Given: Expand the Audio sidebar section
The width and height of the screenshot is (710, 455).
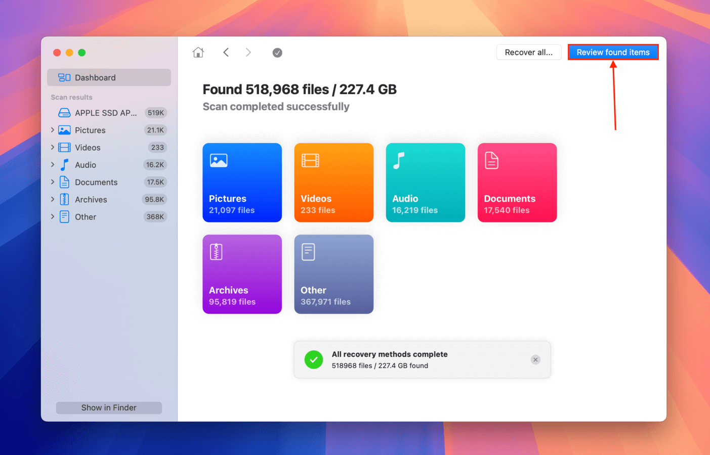Looking at the screenshot, I should click(x=53, y=165).
